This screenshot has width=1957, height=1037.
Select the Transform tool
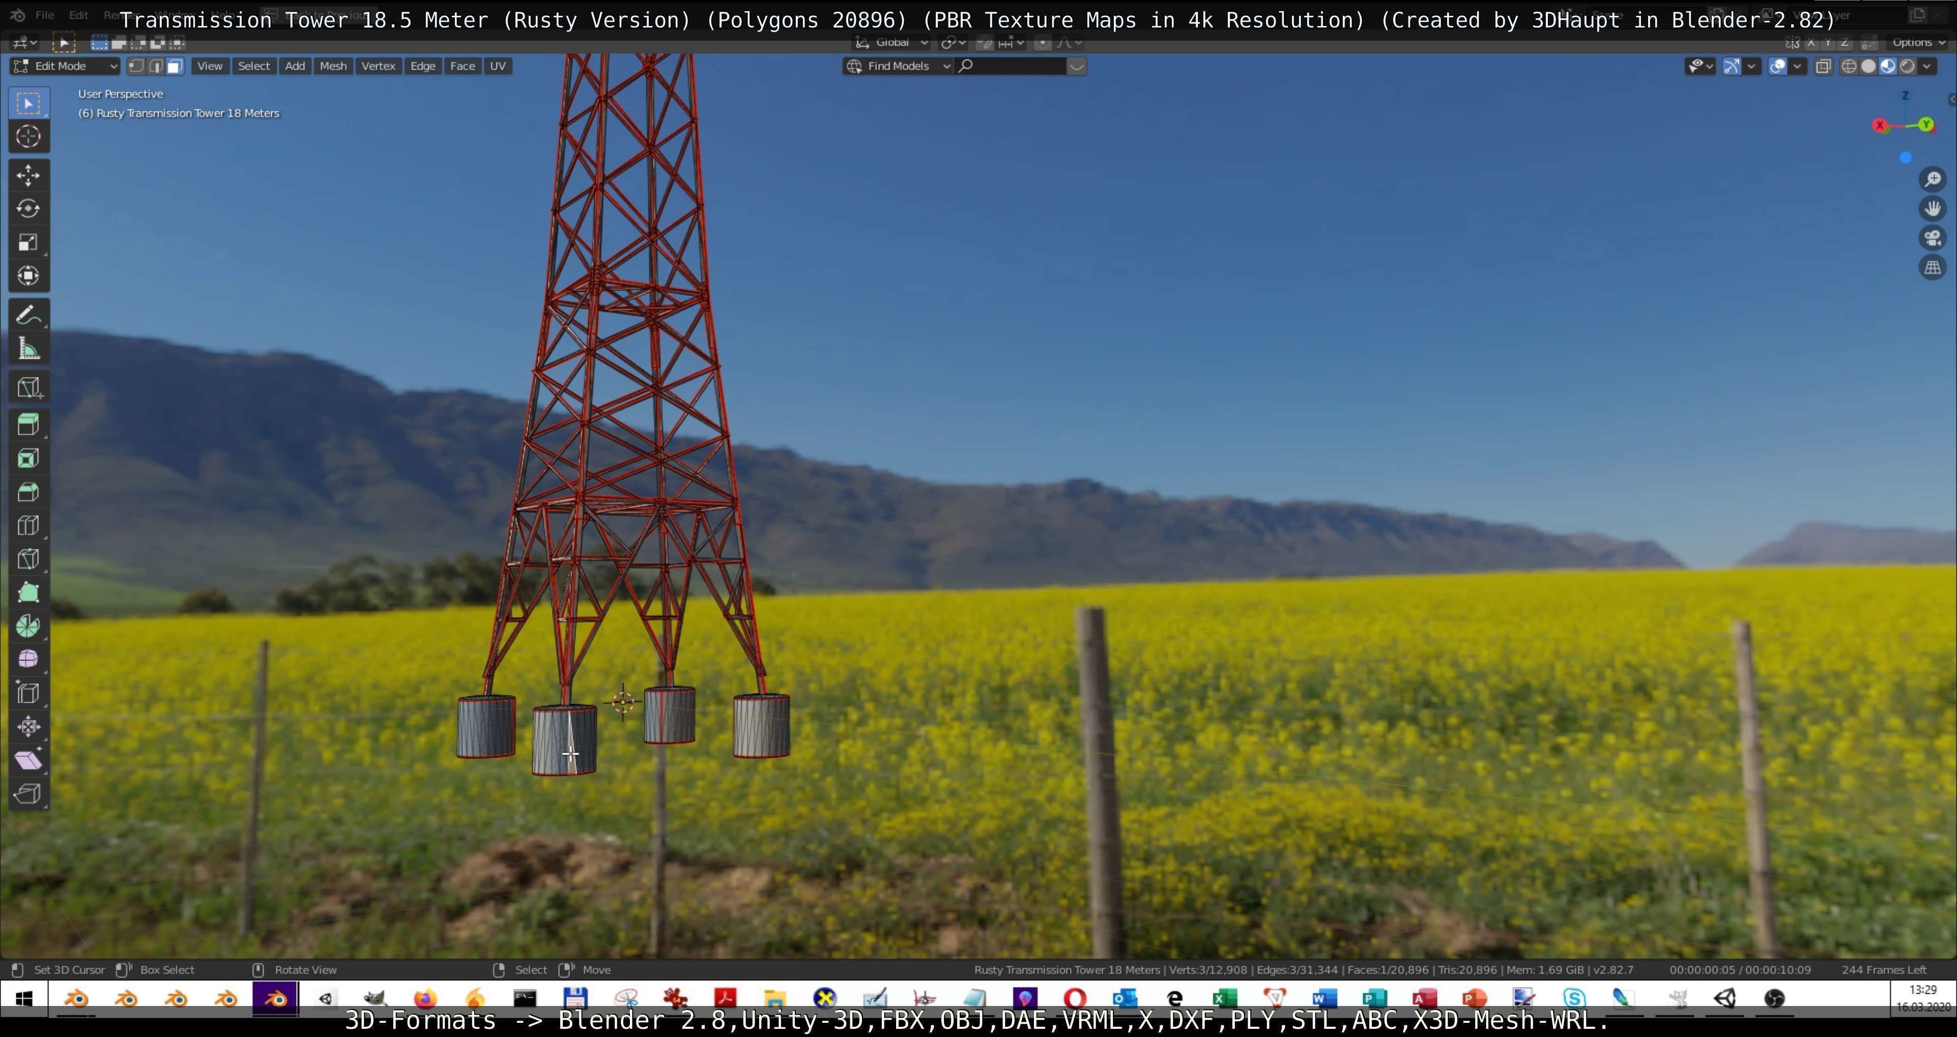(x=29, y=276)
